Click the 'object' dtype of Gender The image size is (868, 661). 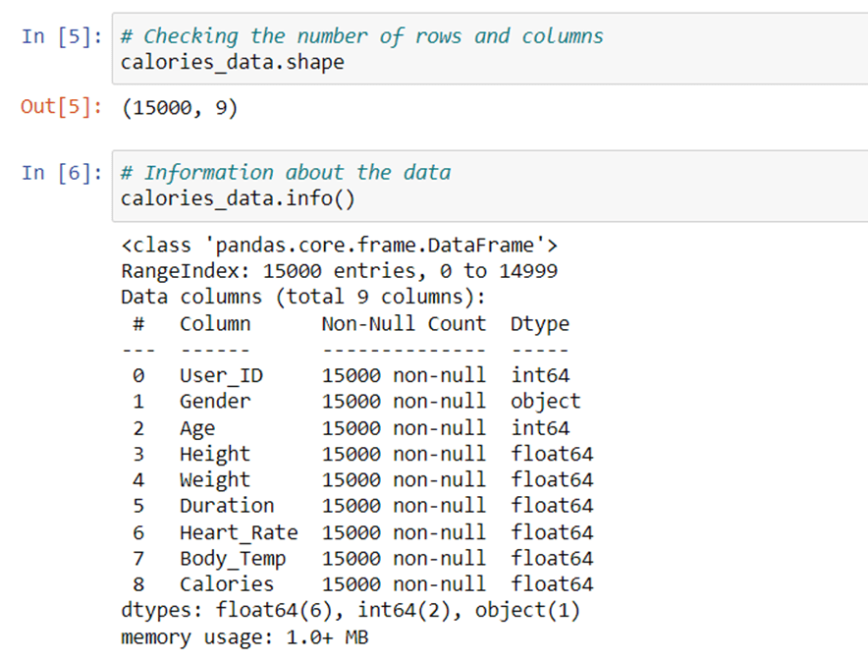pyautogui.click(x=546, y=402)
